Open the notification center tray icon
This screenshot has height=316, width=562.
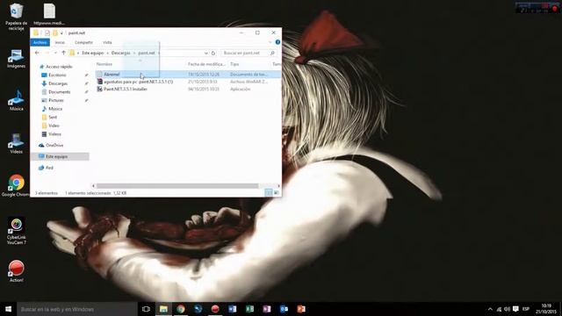[x=515, y=309]
